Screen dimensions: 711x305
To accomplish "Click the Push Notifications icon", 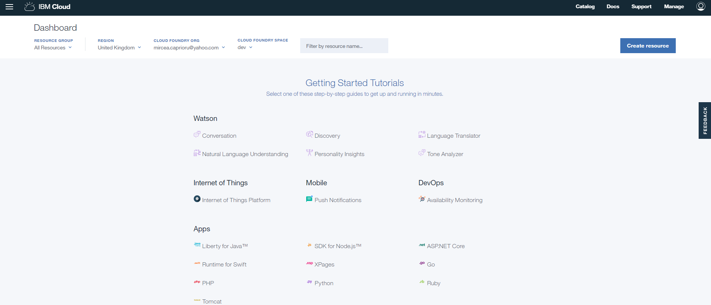I will (x=310, y=199).
